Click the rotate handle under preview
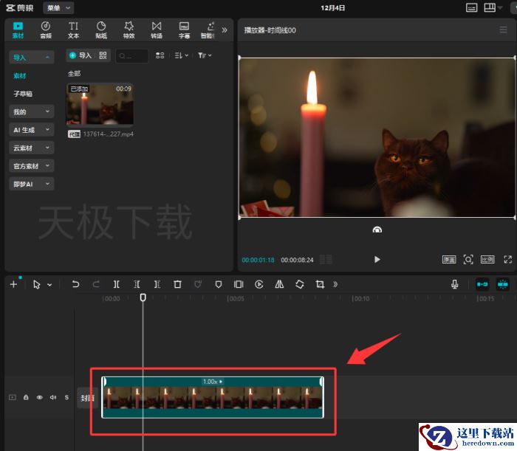This screenshot has height=451, width=517. (377, 230)
